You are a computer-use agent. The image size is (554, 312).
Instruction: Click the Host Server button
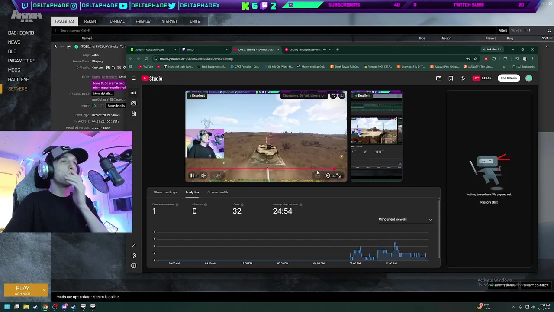(x=503, y=286)
